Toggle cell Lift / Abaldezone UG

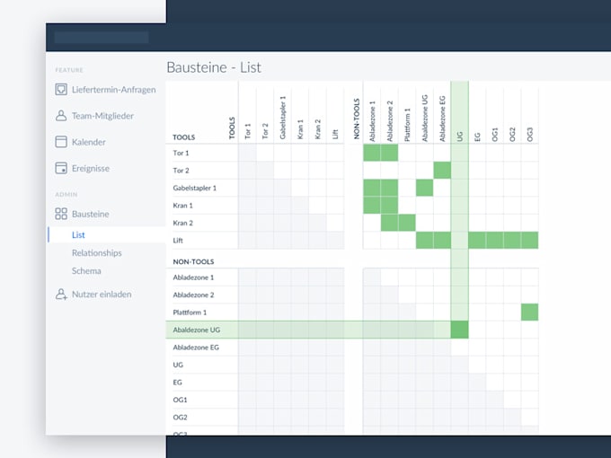[x=425, y=241]
